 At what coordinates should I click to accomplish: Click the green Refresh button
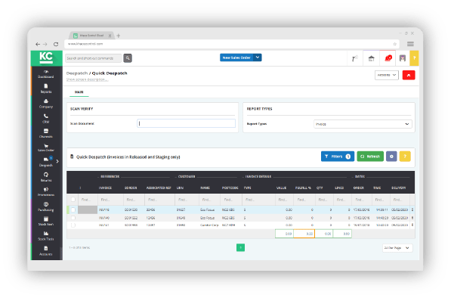tap(370, 157)
